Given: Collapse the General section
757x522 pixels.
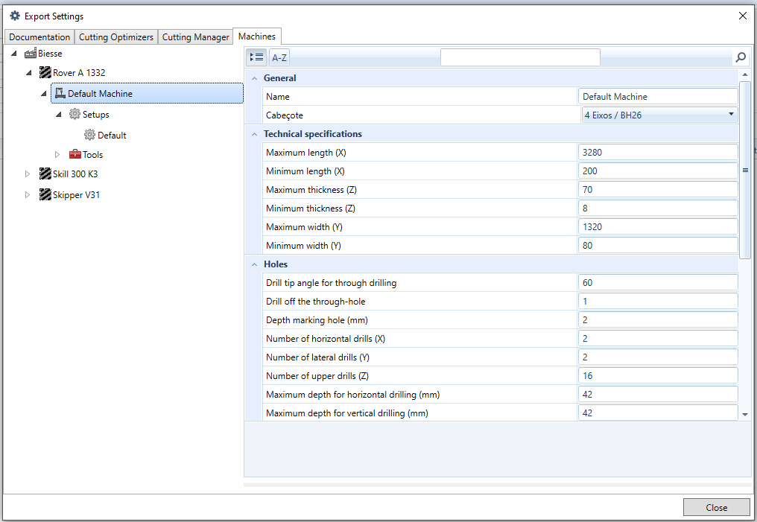Looking at the screenshot, I should point(254,78).
